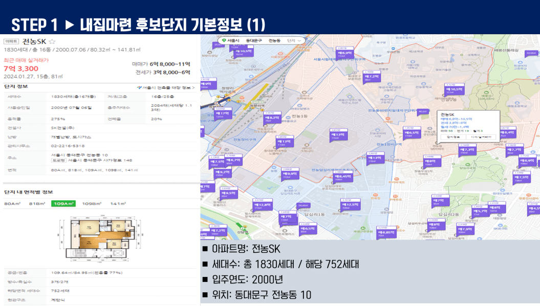Image resolution: width=540 pixels, height=306 pixels.
Task: Click the 계단식 entrance structure value
Action: (58, 300)
